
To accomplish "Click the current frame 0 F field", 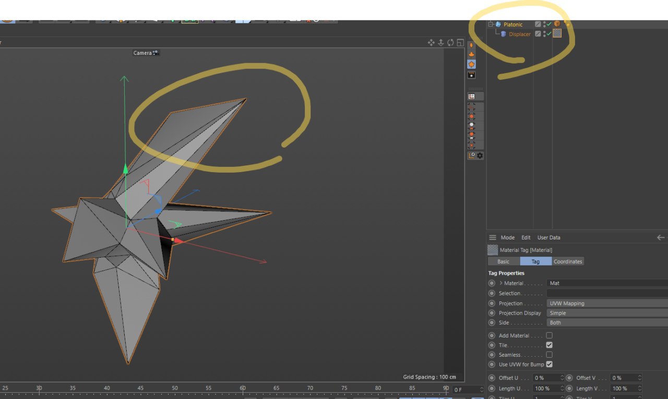I will [466, 390].
